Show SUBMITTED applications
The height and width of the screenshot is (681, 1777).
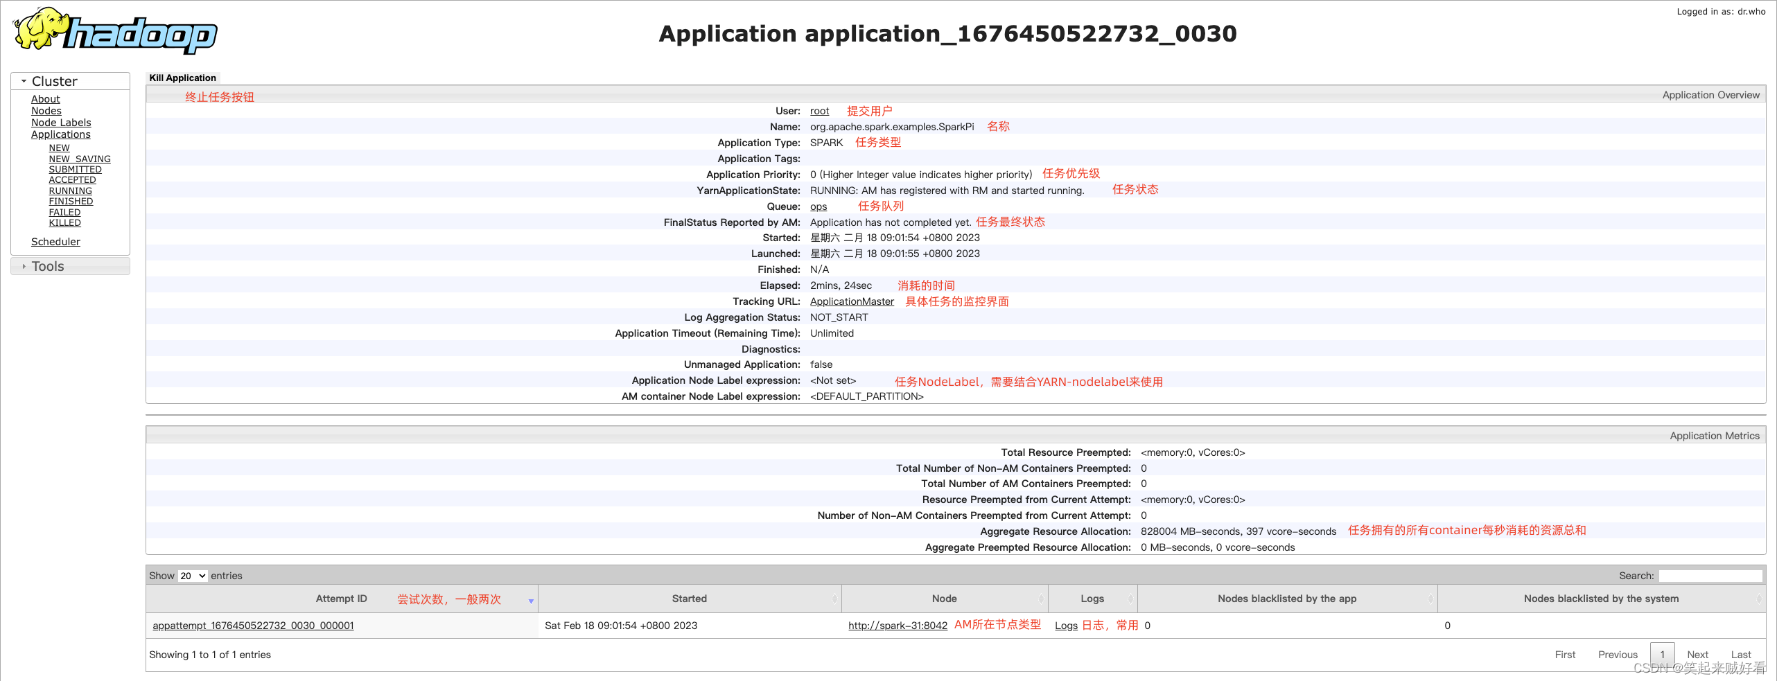[x=76, y=169]
